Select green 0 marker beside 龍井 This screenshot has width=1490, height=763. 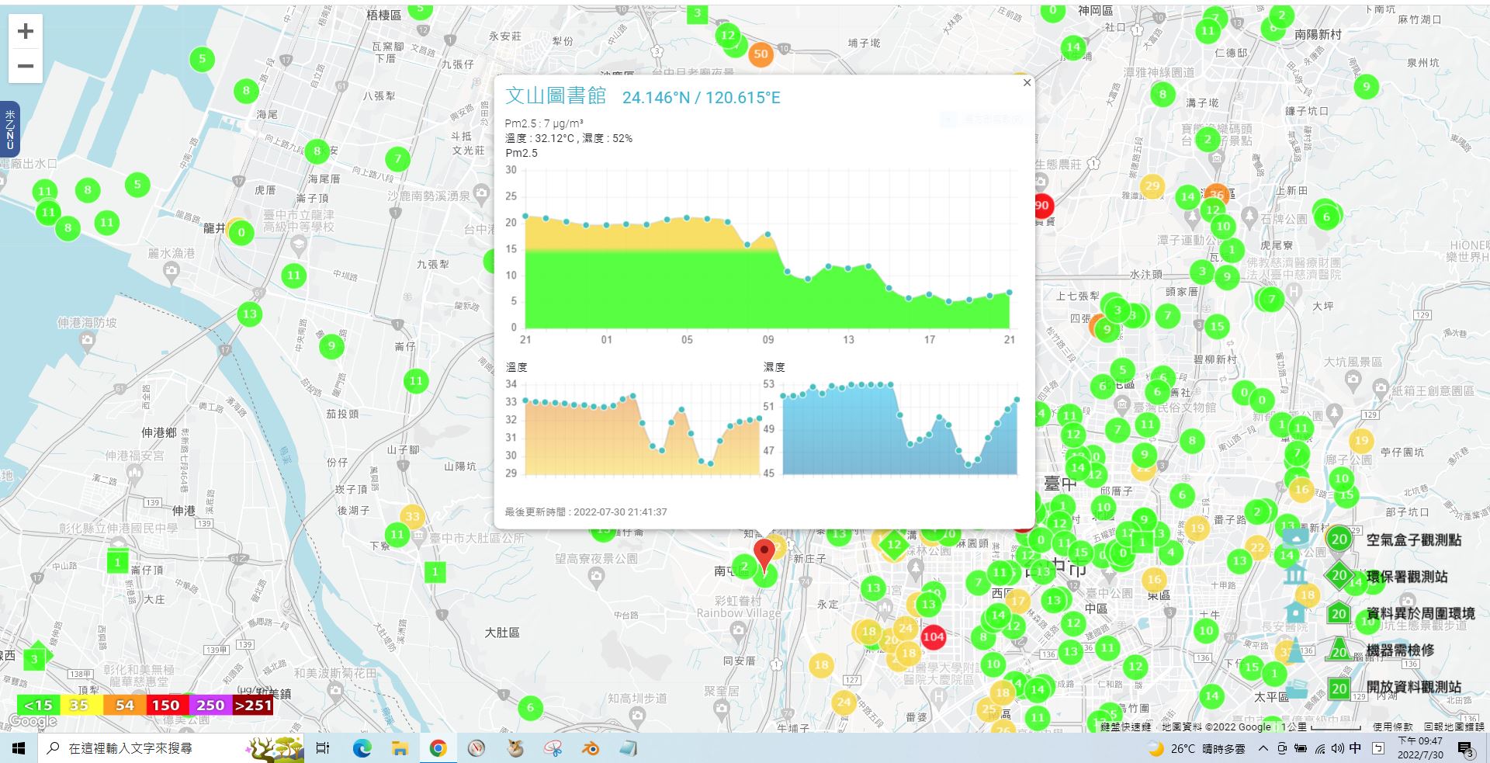pyautogui.click(x=241, y=232)
